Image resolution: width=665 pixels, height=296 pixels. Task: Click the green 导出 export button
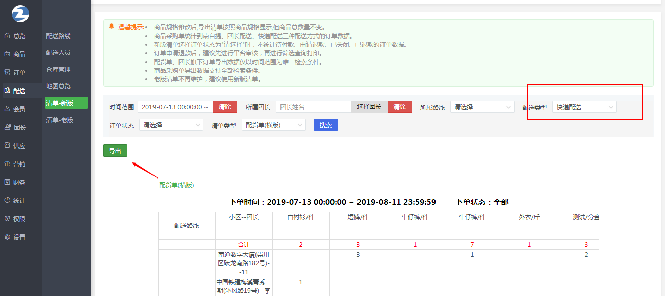(115, 151)
